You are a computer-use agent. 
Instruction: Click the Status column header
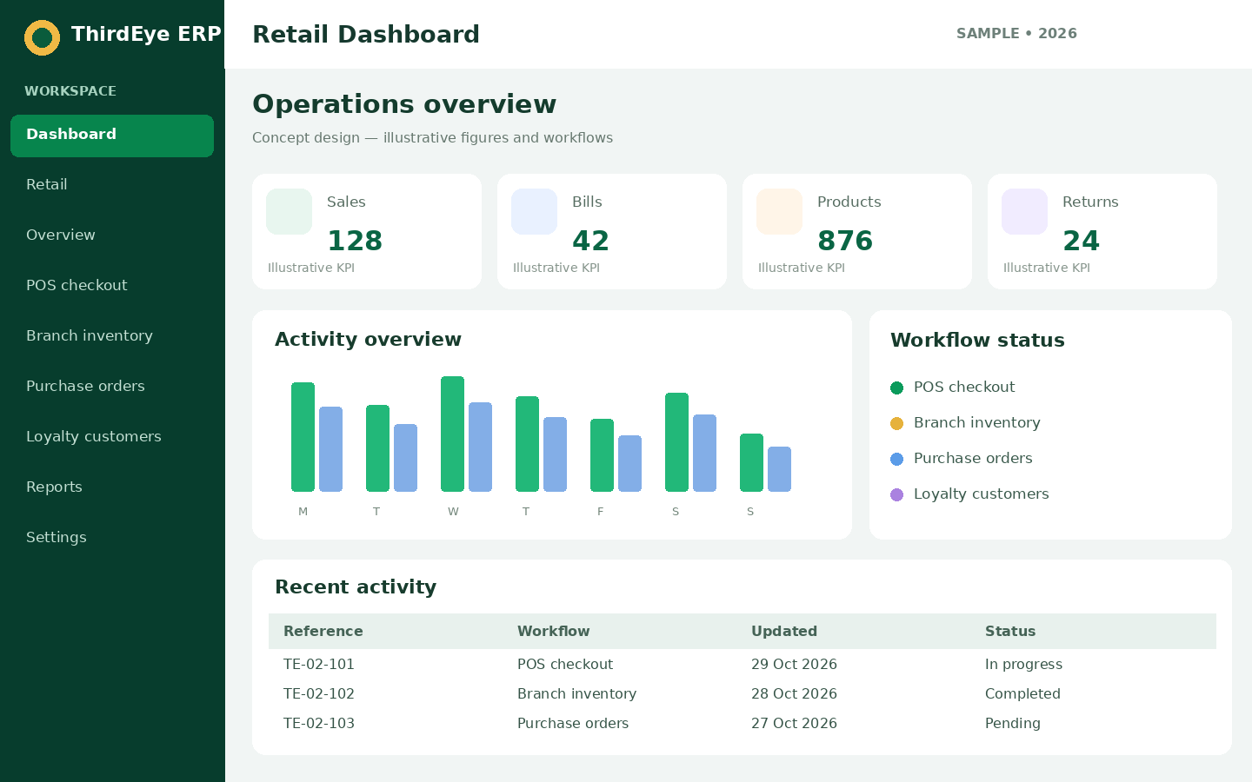pos(1009,631)
